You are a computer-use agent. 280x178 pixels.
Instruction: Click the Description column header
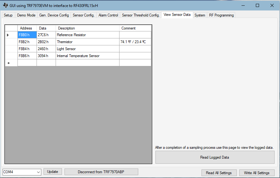click(87, 28)
